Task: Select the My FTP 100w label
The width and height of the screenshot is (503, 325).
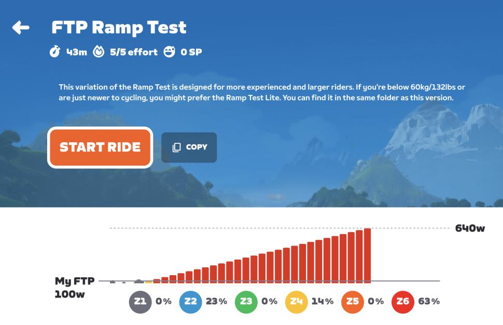Action: 74,288
